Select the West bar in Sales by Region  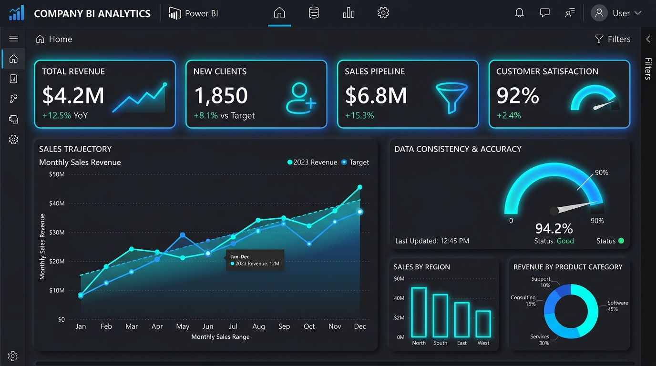(x=483, y=324)
